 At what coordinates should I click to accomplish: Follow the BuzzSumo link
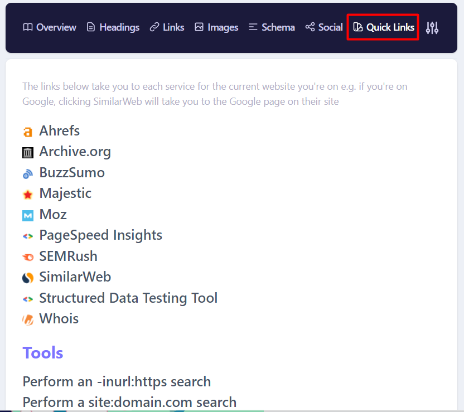tap(72, 172)
